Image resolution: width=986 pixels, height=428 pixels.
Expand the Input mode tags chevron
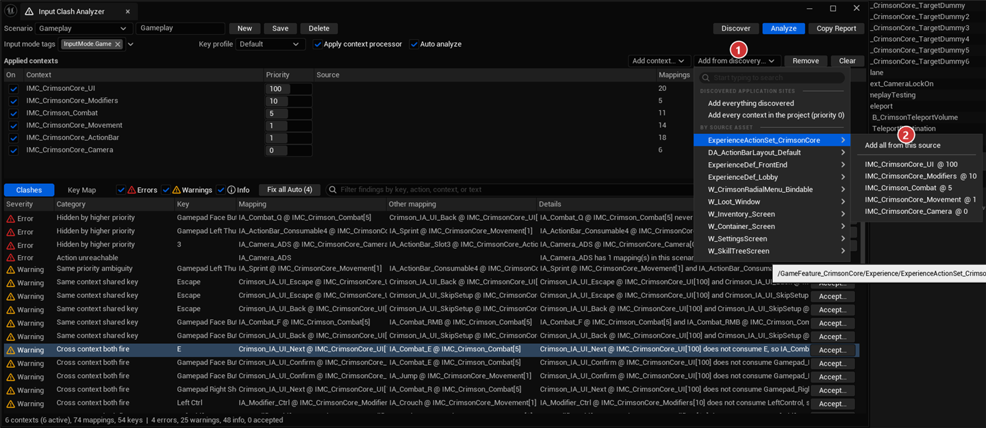pos(130,44)
